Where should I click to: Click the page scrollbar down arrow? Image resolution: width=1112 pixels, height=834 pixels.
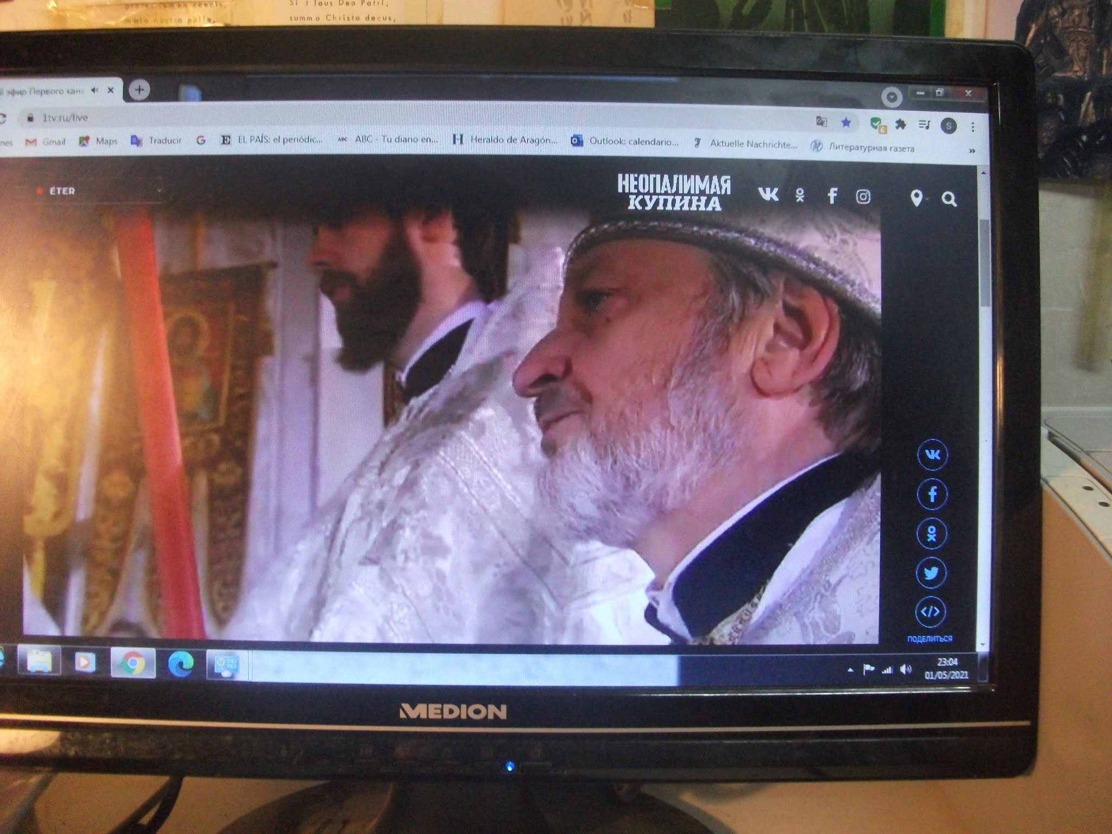pos(982,644)
